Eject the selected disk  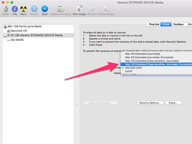pyautogui.click(x=45, y=9)
